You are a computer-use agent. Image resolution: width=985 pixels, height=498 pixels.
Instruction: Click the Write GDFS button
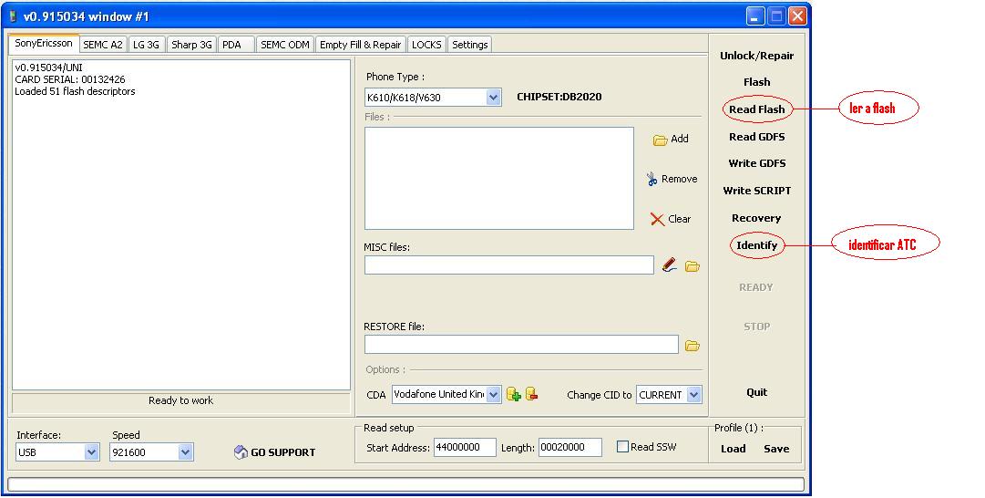click(756, 163)
